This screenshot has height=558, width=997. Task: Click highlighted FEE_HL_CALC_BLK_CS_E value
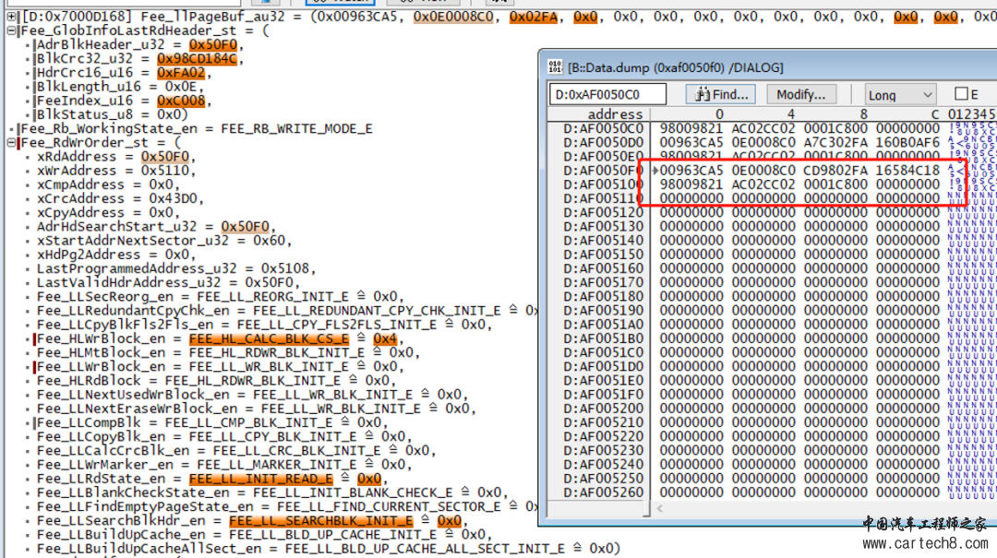[x=269, y=338]
